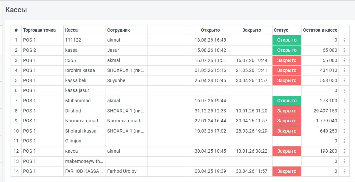Open the three-dot menu for cash register 111122
Viewport: 355px width, 182px height.
pyautogui.click(x=344, y=40)
